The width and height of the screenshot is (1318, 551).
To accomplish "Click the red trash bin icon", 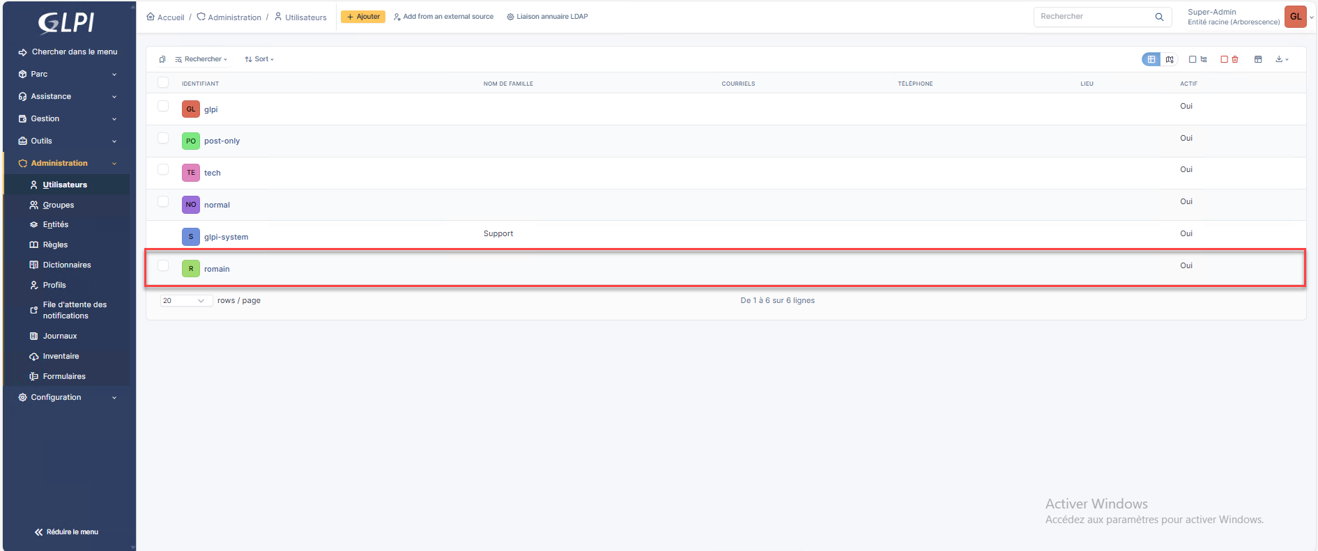I will tap(1235, 59).
